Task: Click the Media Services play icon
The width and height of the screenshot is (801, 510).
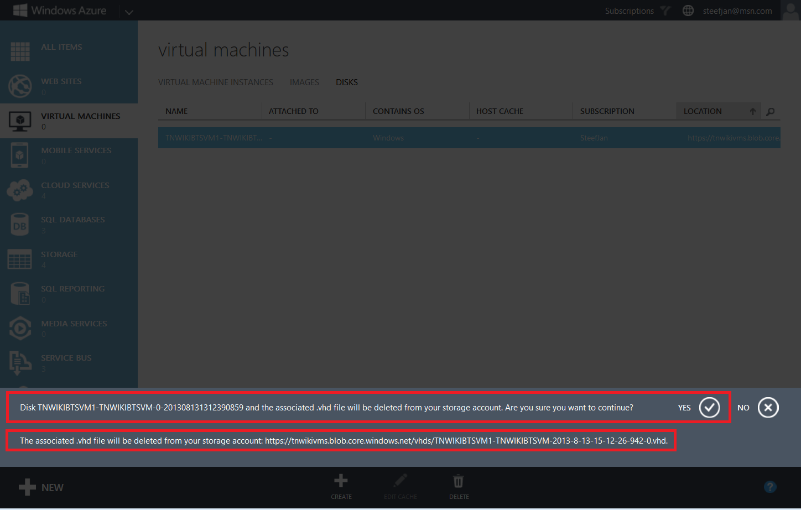Action: tap(20, 328)
